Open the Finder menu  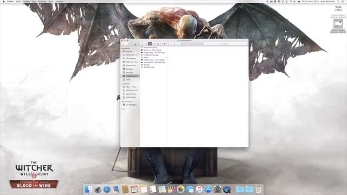[x=10, y=1]
